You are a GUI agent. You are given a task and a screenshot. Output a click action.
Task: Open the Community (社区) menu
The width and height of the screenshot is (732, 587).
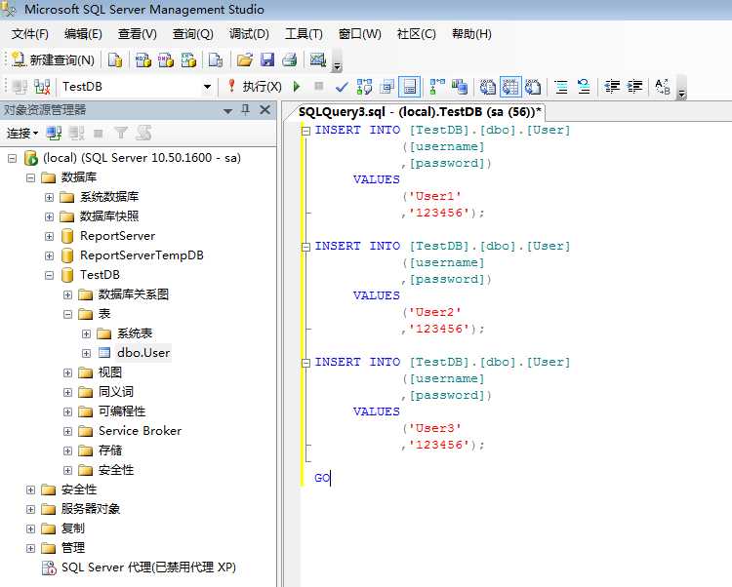coord(416,34)
